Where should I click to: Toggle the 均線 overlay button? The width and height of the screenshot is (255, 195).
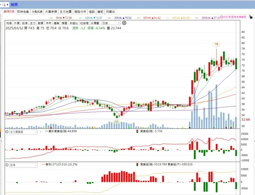tap(9, 23)
